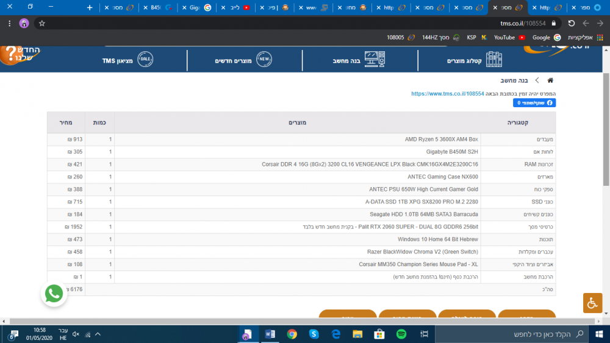Click the Windows taskbar search box
Screen dimensions: 610x343
512,334
